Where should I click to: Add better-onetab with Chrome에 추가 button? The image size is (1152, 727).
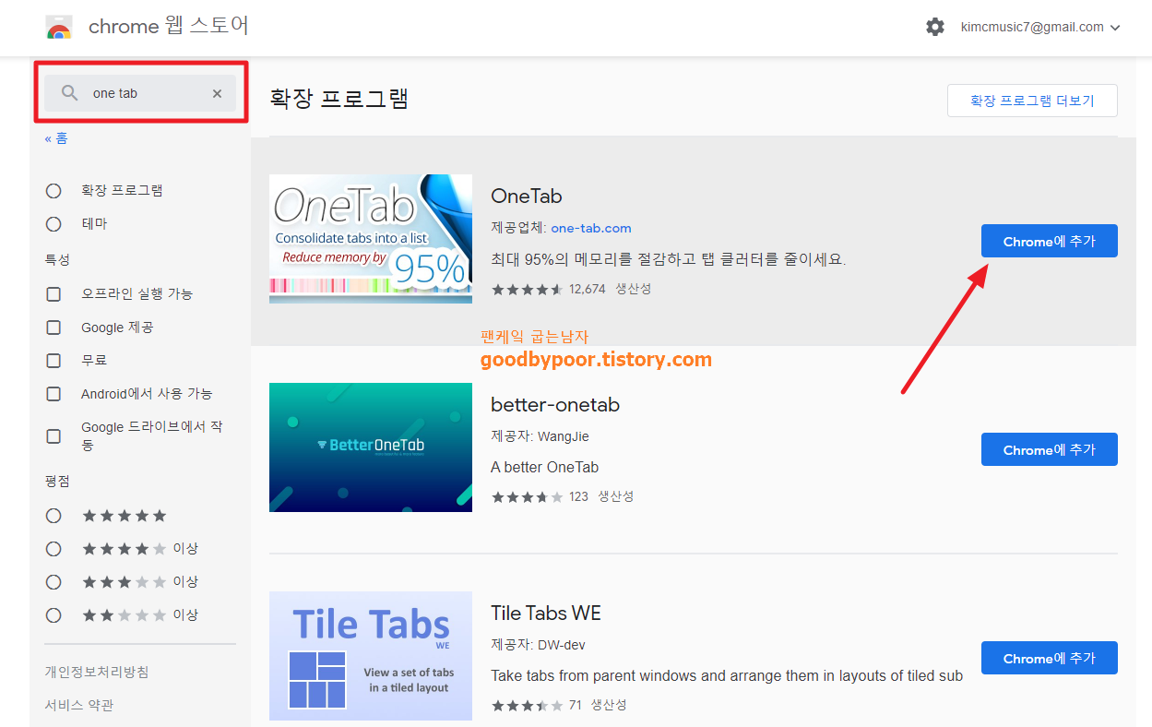[x=1050, y=449]
